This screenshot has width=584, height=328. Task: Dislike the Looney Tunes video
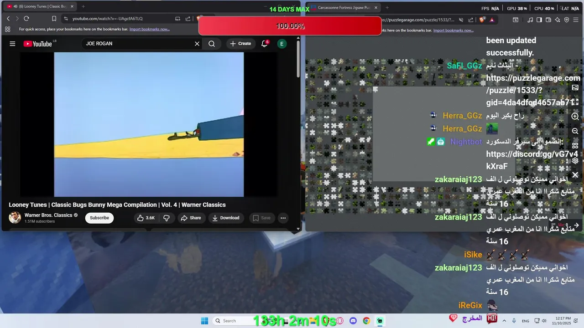(x=167, y=218)
